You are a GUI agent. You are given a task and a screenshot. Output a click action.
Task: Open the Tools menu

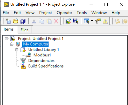pos(82,13)
